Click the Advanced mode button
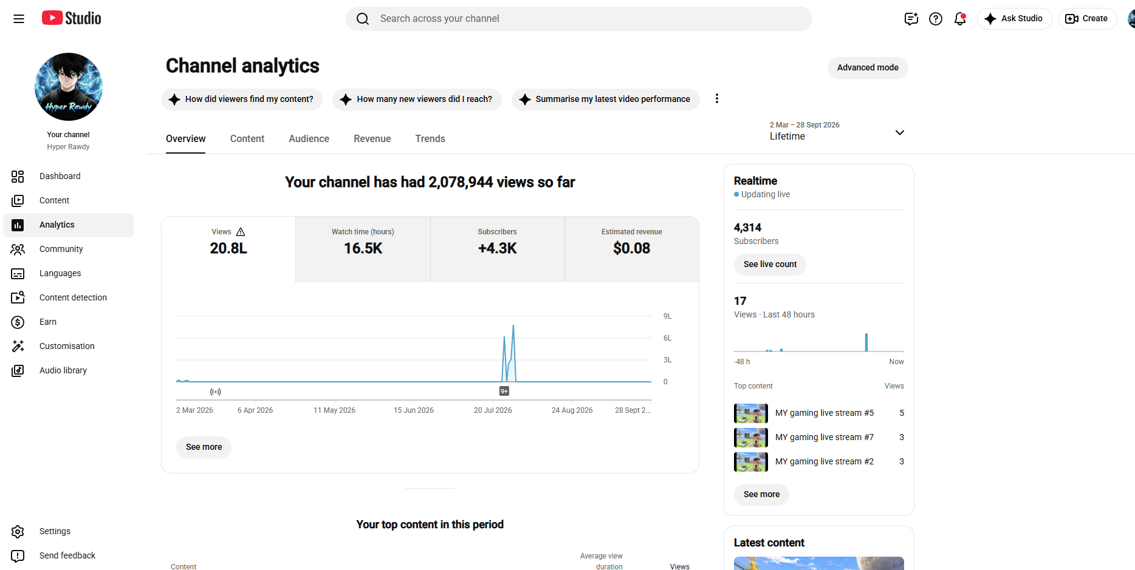 click(868, 67)
